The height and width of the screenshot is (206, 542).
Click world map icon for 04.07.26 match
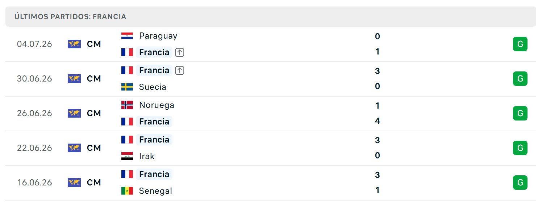point(74,44)
